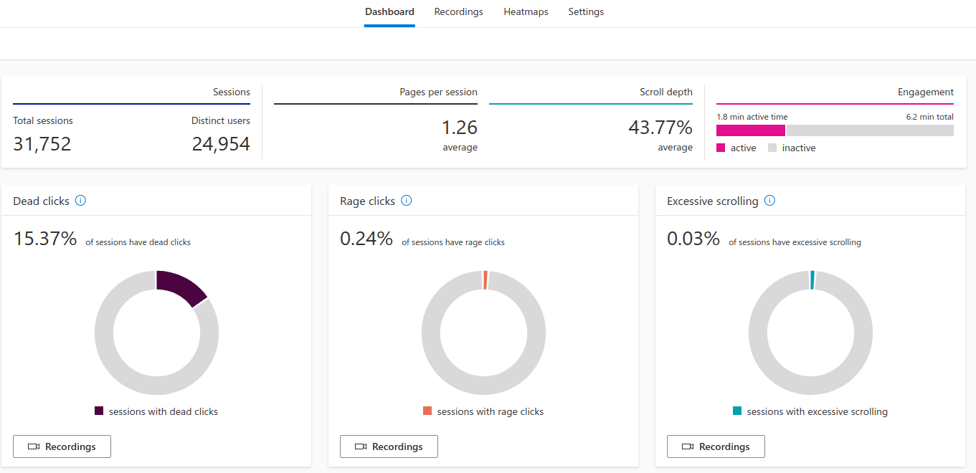The height and width of the screenshot is (473, 976).
Task: Click the pink active engagement bar
Action: tap(751, 130)
